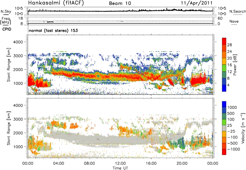Click the Nave legend label
Image resolution: width=246 pixels, height=170 pixels.
coord(234,21)
